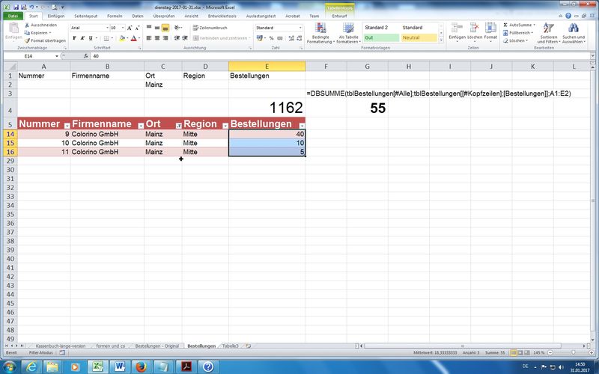Open filter dropdown for Bestellungen column
The height and width of the screenshot is (374, 599).
click(x=302, y=126)
